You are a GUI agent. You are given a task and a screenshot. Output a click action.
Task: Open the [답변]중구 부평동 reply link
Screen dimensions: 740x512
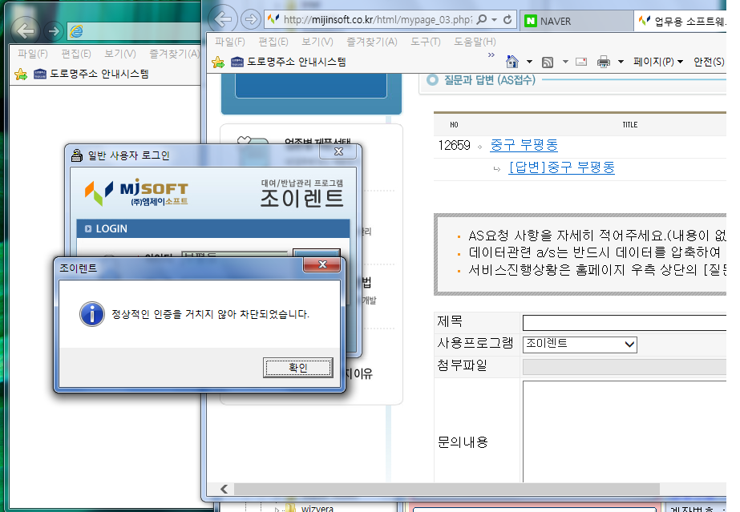561,167
